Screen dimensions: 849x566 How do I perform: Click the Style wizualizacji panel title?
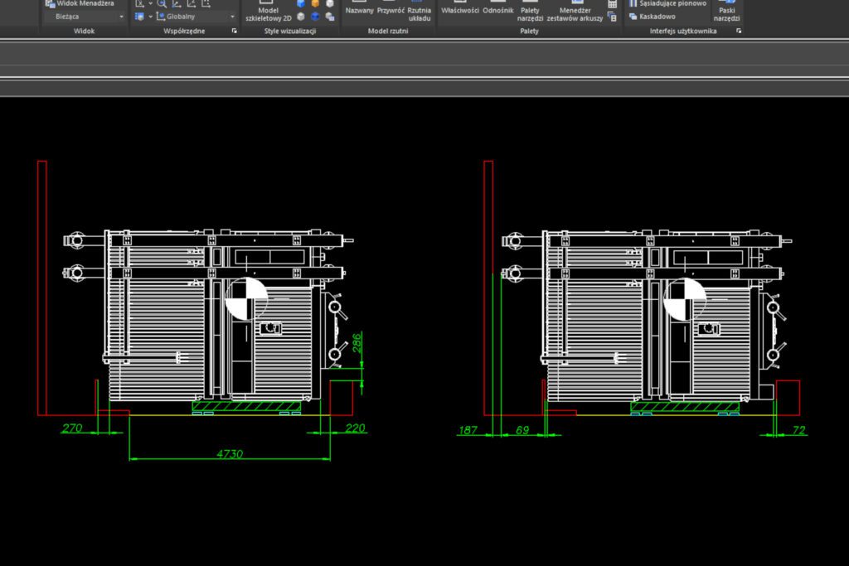click(289, 31)
